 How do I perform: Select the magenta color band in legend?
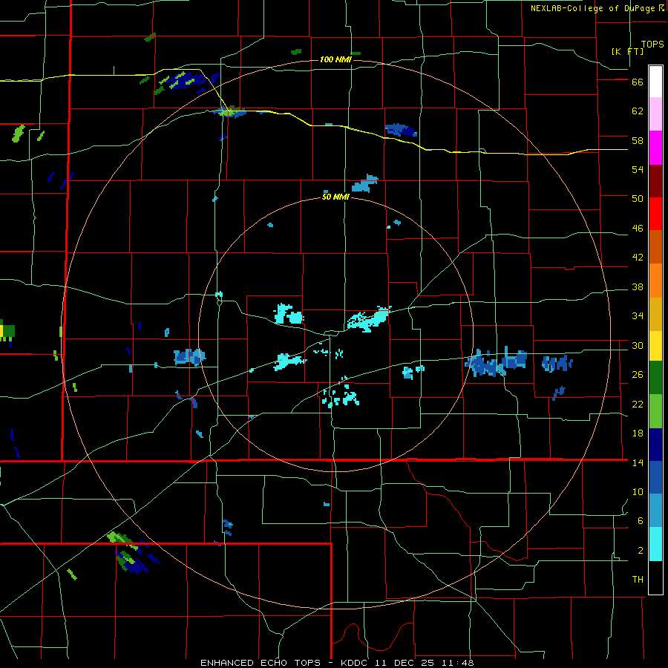(x=655, y=148)
